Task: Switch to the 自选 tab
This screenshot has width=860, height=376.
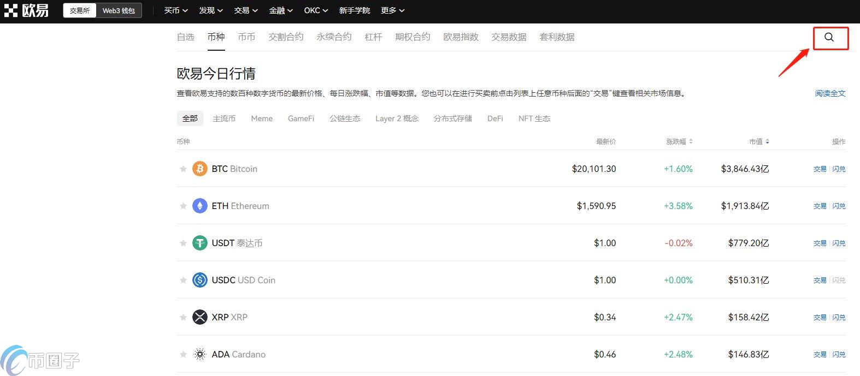Action: click(x=186, y=37)
